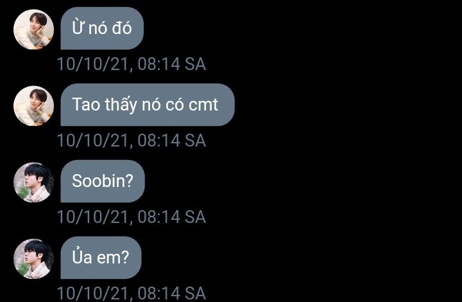
Task: Click the word "Tao" in second message
Action: pos(86,105)
